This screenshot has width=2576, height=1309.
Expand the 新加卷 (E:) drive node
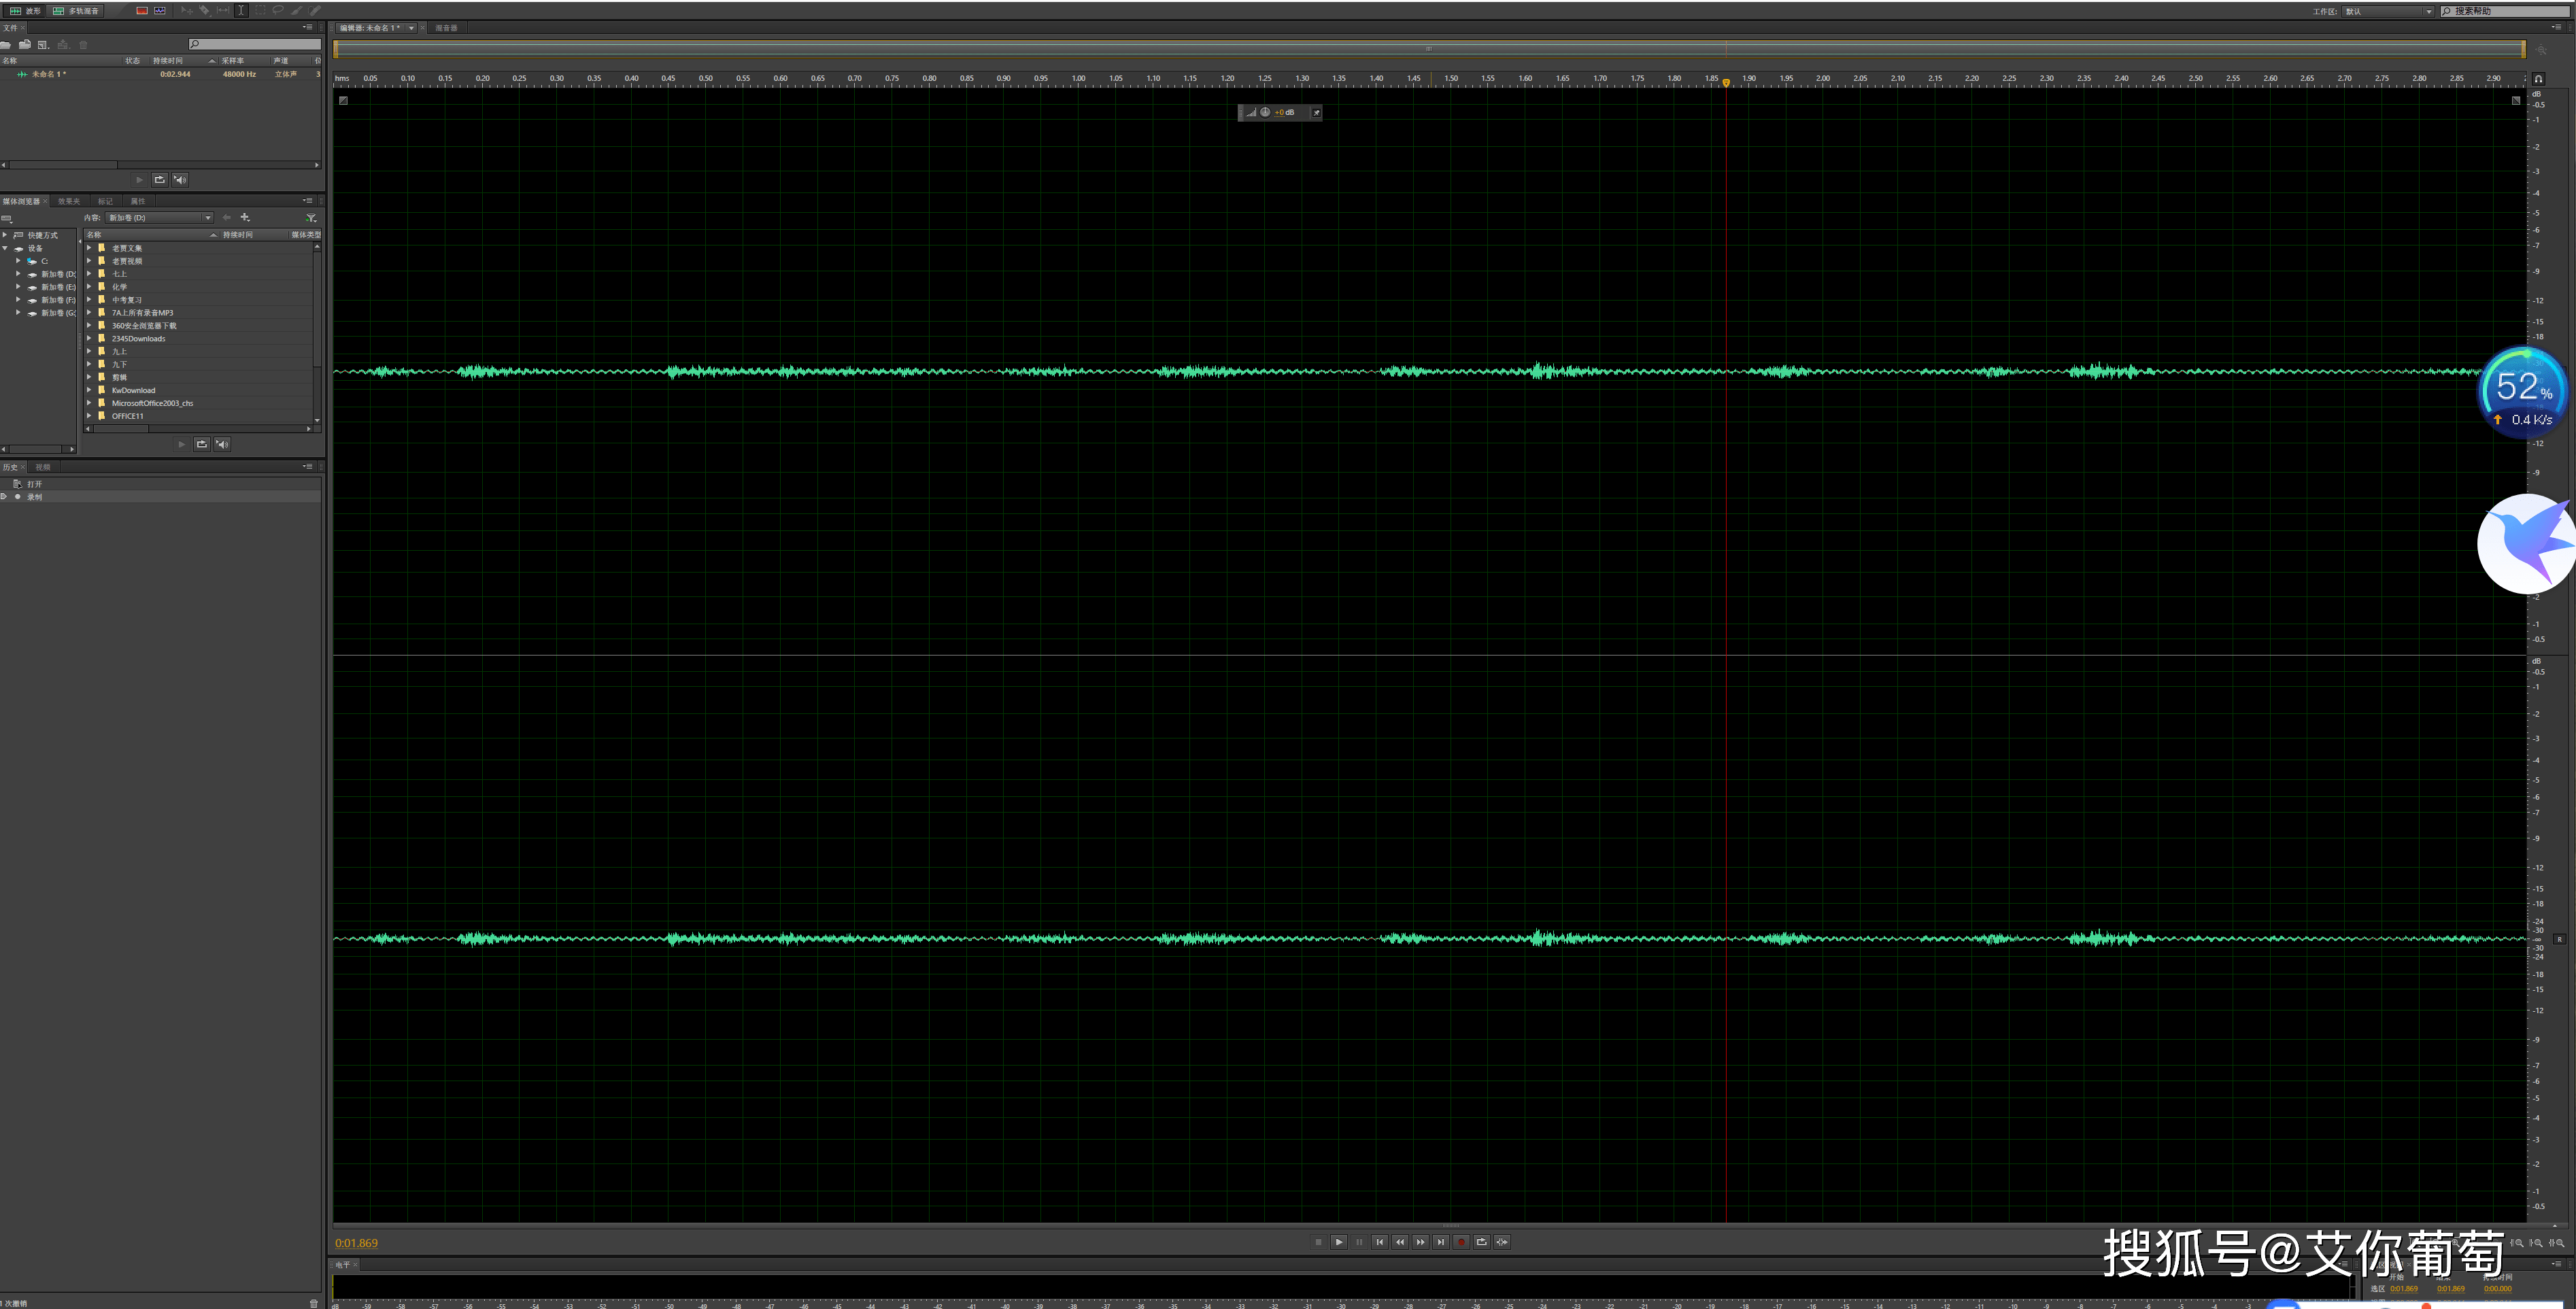pos(18,287)
